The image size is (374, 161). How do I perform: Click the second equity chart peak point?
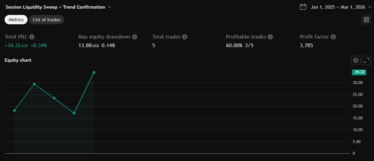point(34,84)
